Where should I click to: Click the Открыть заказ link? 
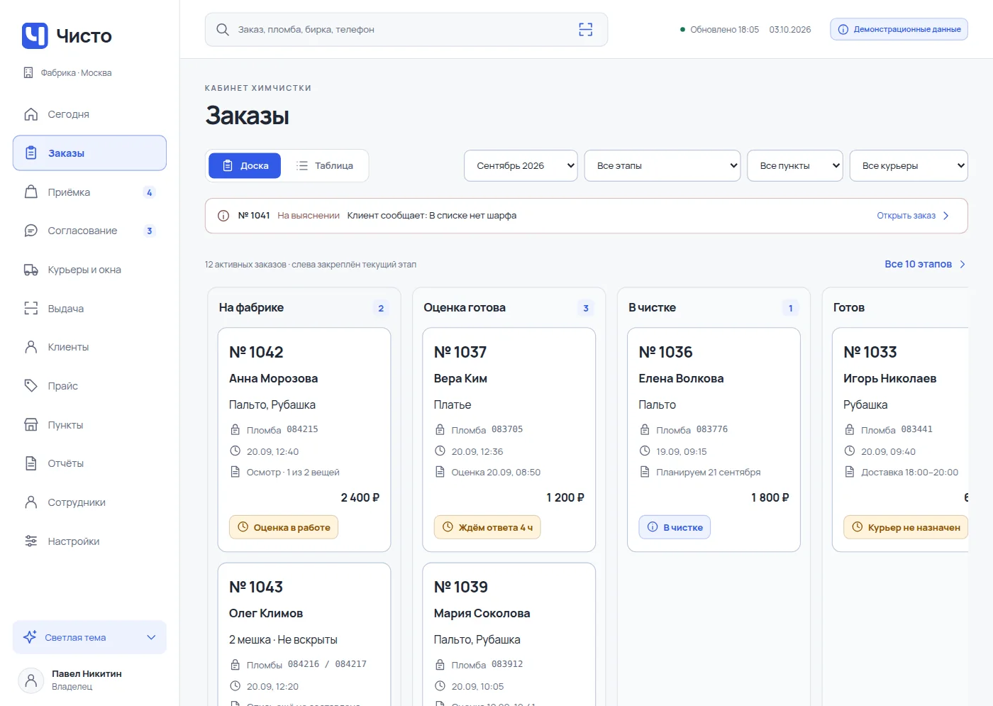[913, 216]
